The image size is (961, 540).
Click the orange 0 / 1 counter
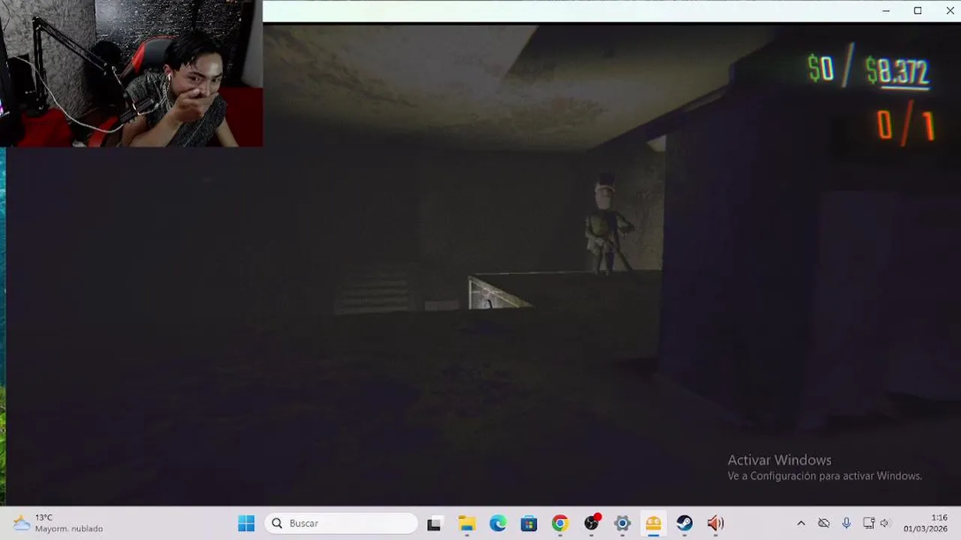[x=905, y=126]
